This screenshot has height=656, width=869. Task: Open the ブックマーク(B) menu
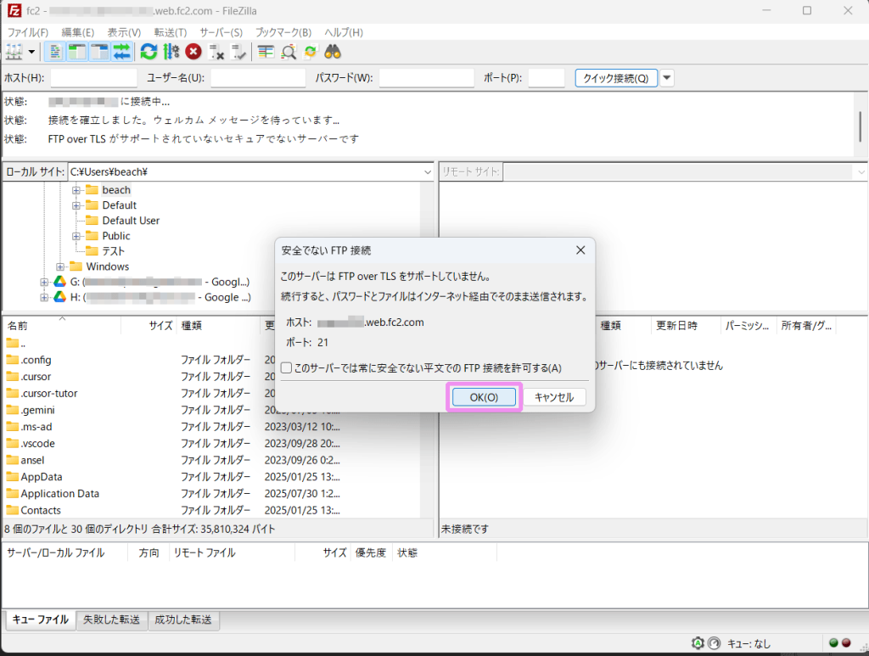tap(283, 32)
